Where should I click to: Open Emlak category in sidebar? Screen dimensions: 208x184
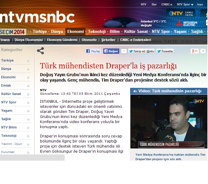[x=6, y=85]
